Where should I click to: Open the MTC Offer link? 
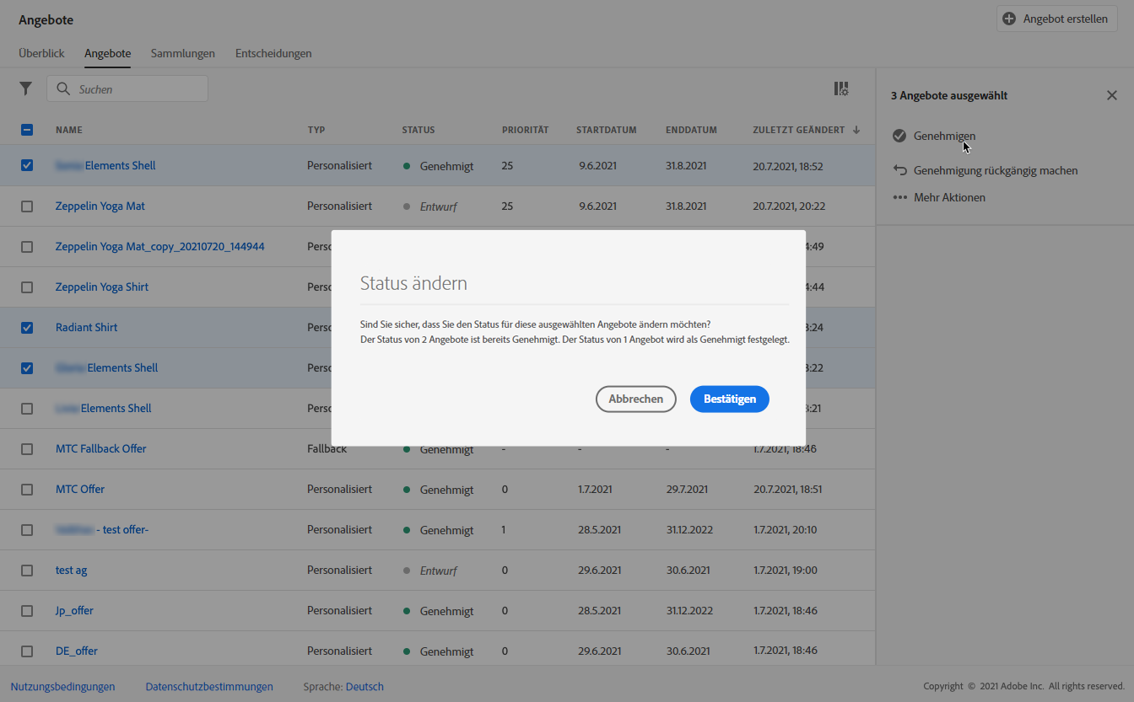pyautogui.click(x=80, y=489)
